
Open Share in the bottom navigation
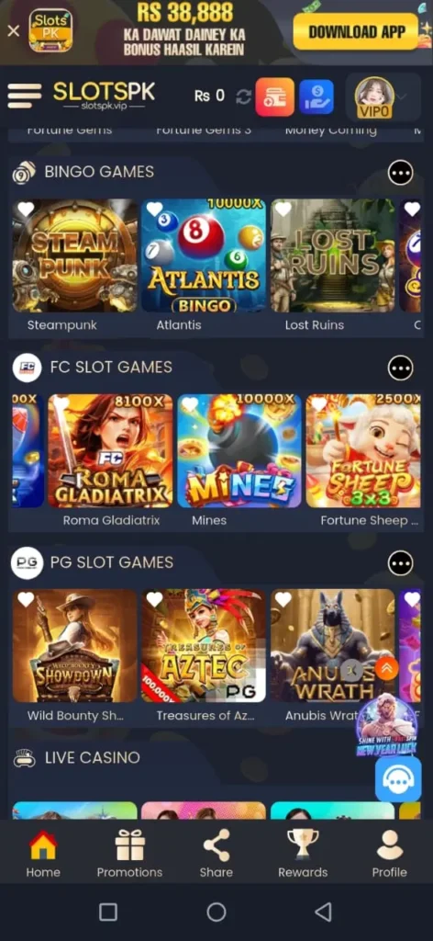click(x=216, y=854)
